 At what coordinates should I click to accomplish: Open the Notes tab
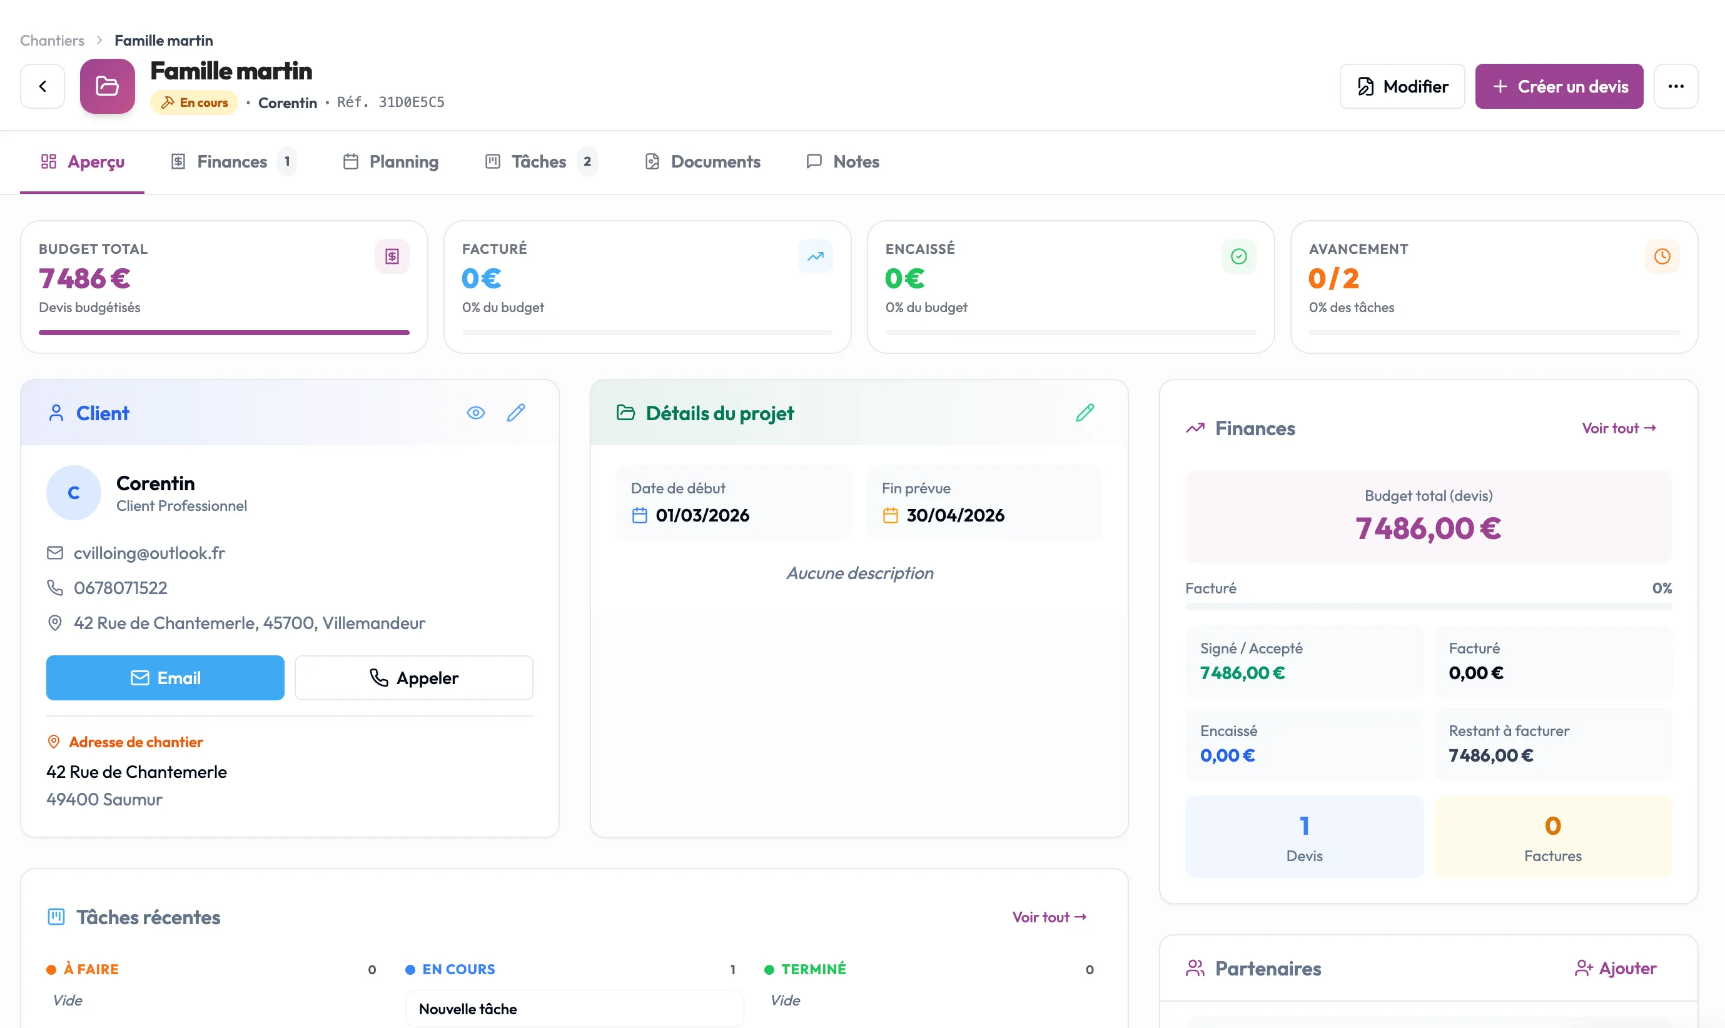842,162
